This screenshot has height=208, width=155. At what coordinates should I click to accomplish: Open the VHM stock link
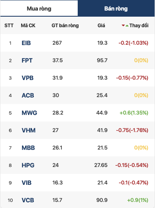[x=28, y=130]
